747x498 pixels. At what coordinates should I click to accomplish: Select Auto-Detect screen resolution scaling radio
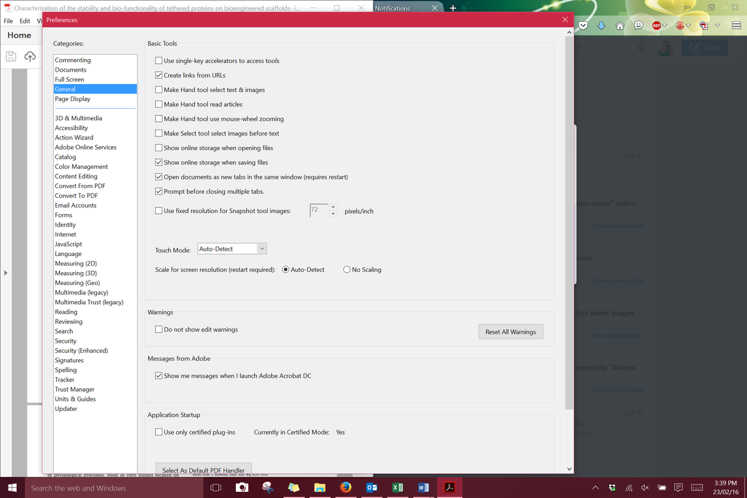(x=286, y=270)
